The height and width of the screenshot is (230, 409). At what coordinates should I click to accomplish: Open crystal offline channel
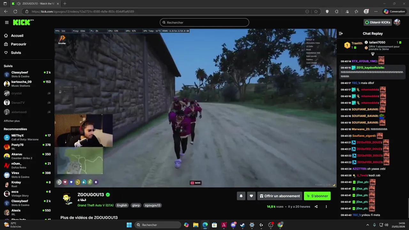point(27,93)
